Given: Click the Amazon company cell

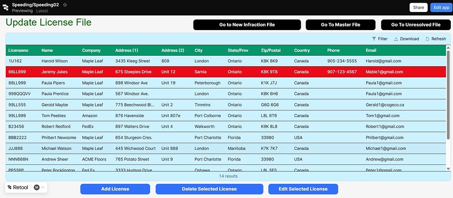Looking at the screenshot, I should tap(89, 116).
